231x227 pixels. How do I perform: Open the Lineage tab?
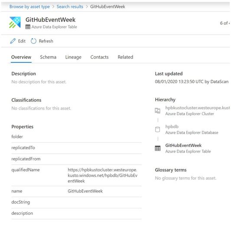tap(73, 57)
